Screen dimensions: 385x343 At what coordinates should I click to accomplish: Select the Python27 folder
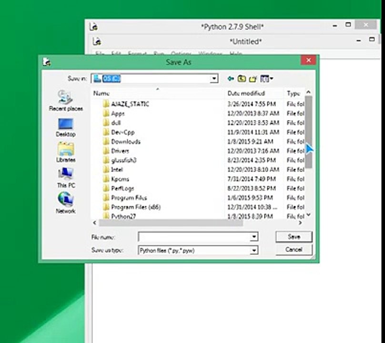tap(123, 216)
